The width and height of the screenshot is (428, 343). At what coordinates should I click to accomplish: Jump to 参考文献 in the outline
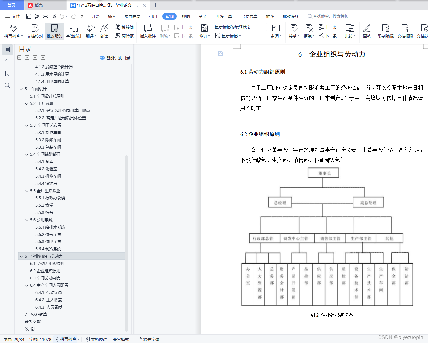[33, 322]
